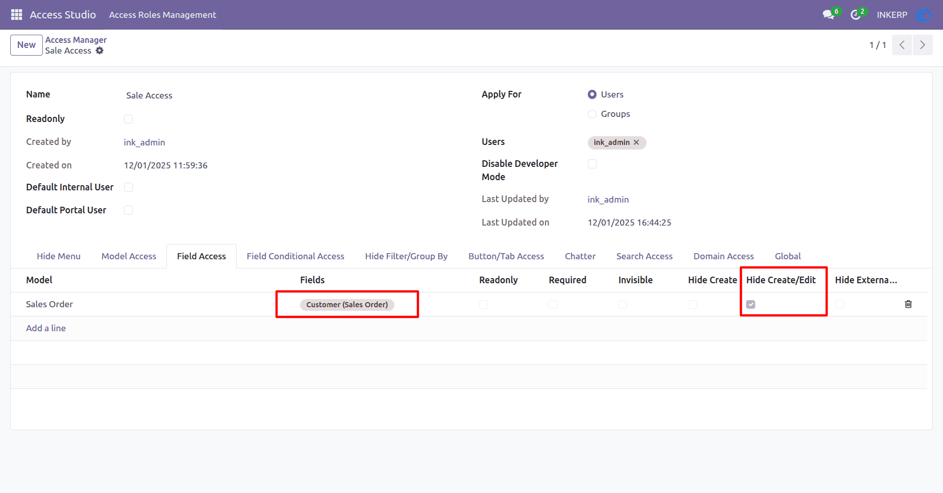Enable the Disable Developer Mode checkbox
The height and width of the screenshot is (493, 943).
[x=592, y=164]
